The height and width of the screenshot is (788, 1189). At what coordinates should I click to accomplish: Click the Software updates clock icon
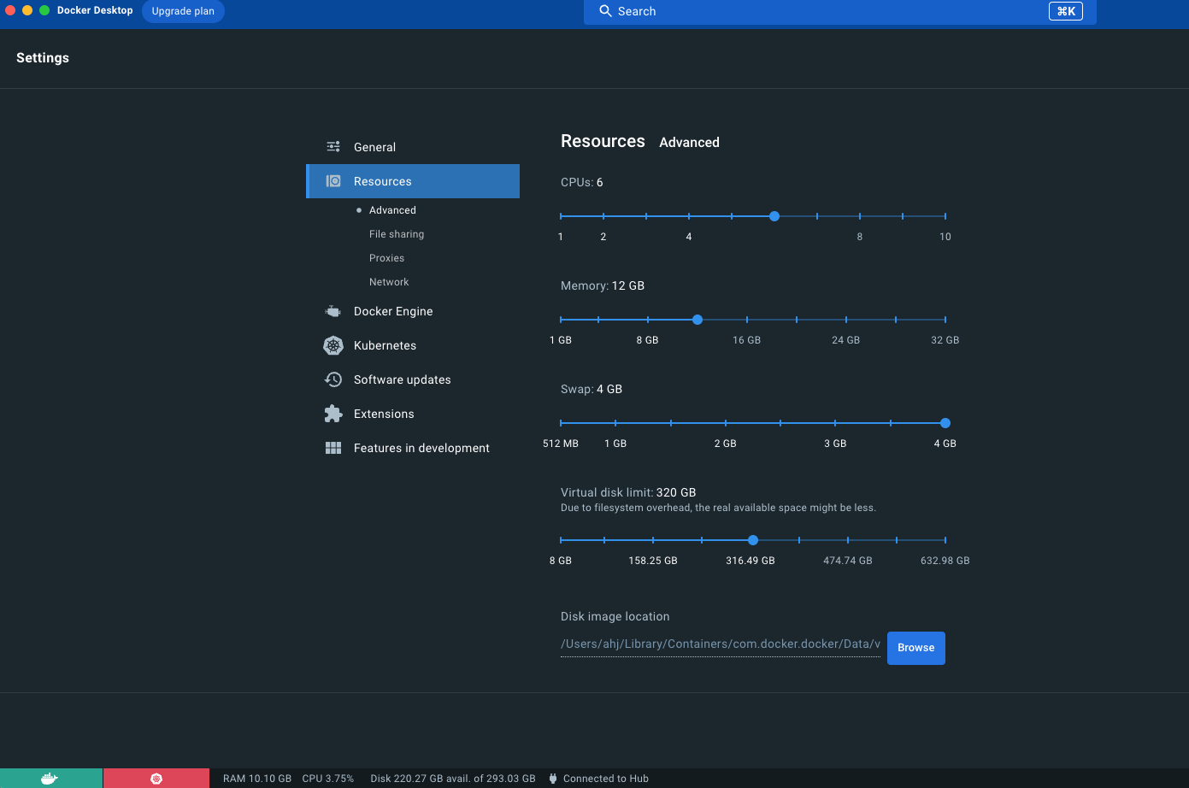pos(333,379)
